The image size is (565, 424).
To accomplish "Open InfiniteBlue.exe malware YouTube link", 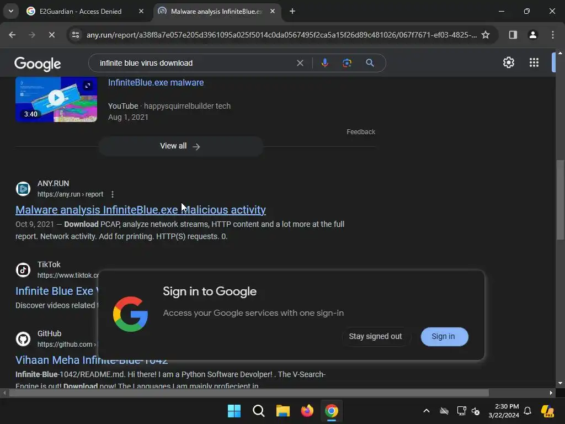I will point(156,83).
